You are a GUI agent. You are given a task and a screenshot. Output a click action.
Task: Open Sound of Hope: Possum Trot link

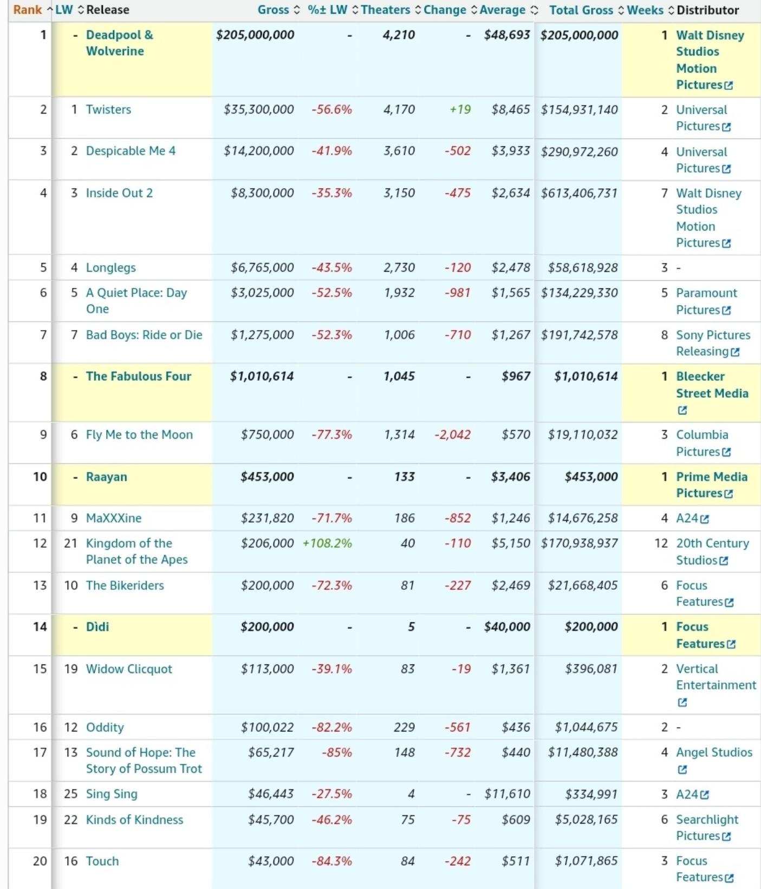(x=144, y=761)
